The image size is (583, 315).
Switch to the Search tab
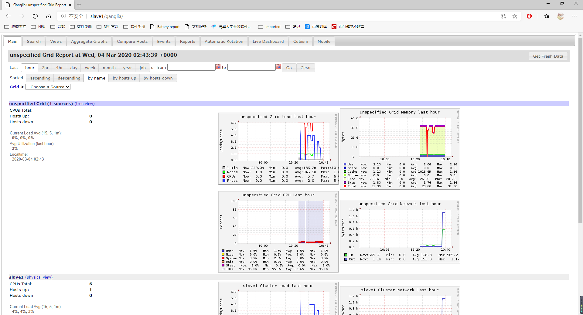coord(34,41)
